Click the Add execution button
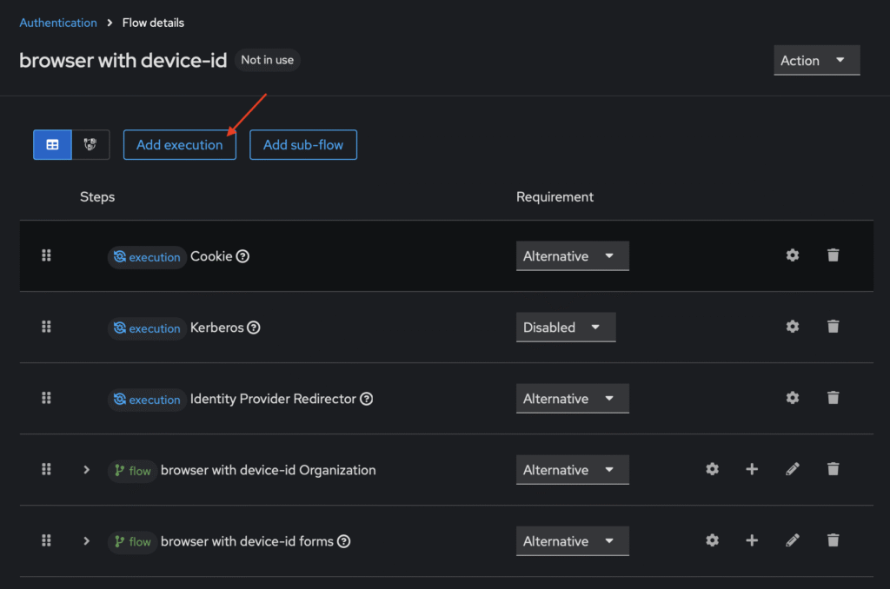Viewport: 890px width, 589px height. coord(179,145)
